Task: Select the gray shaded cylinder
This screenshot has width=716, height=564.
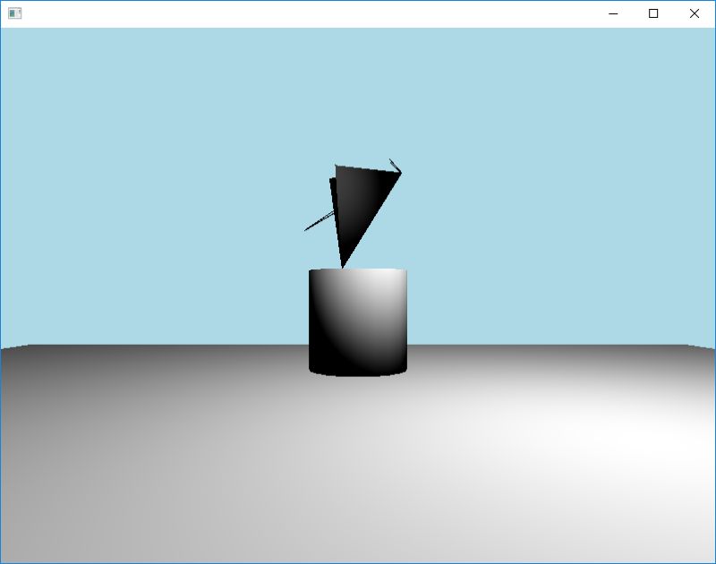Action: 358,322
